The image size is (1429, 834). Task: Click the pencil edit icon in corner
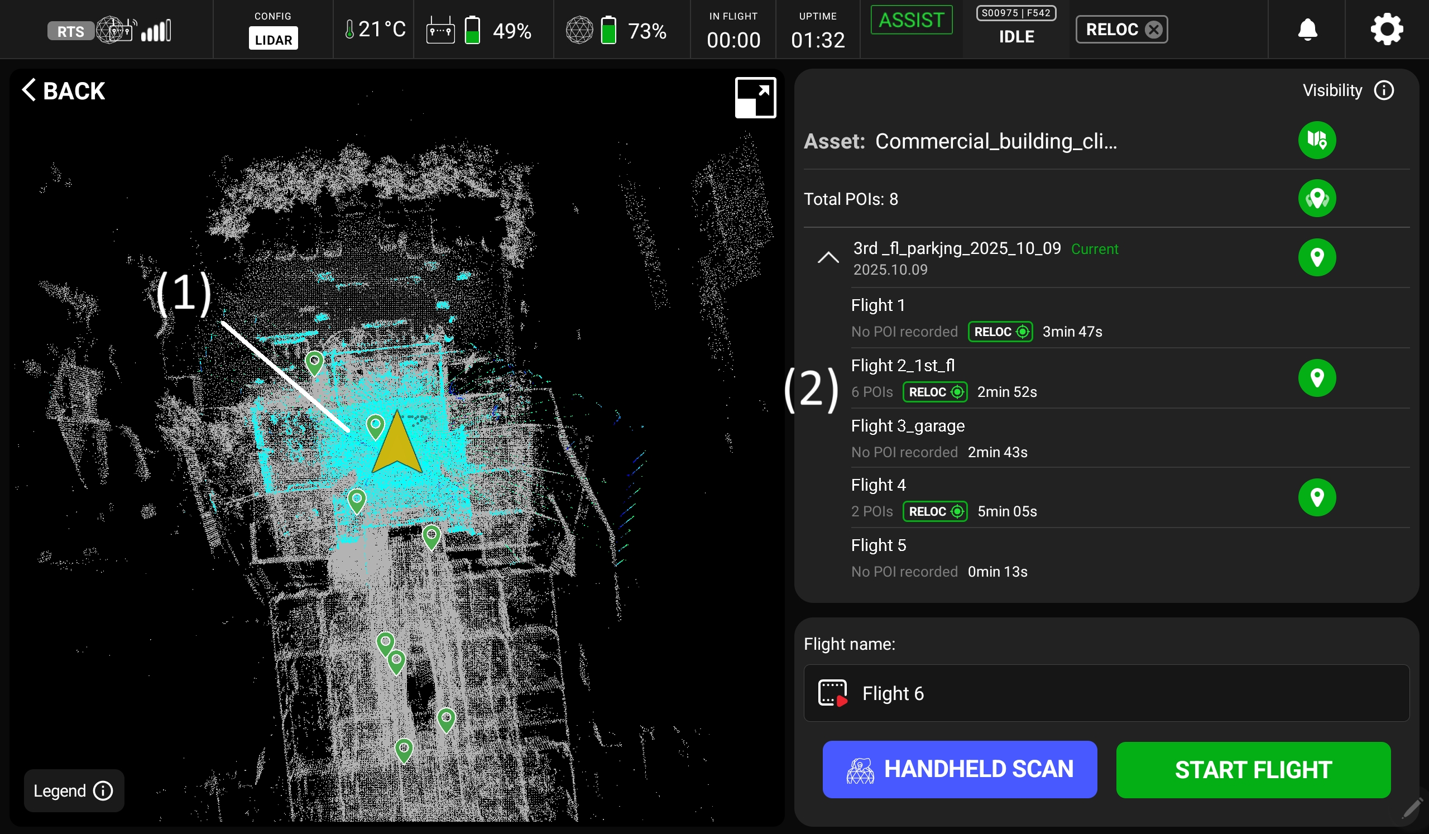click(x=1412, y=808)
